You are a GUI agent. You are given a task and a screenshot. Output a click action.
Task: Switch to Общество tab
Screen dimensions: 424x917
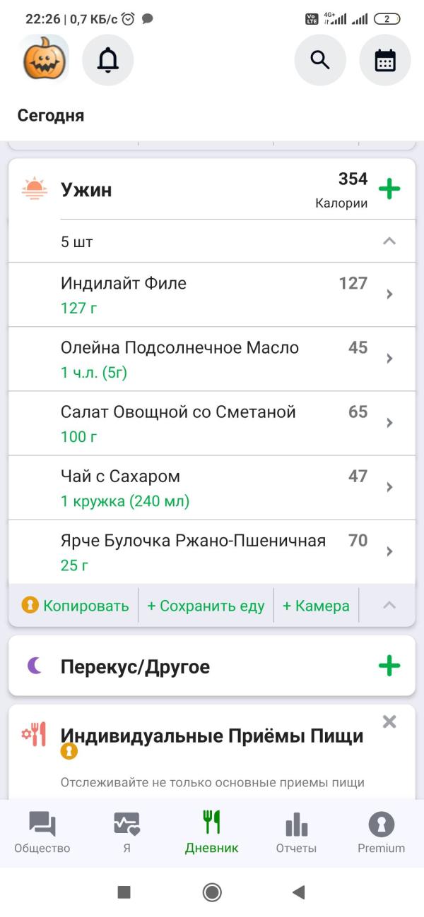point(42,833)
